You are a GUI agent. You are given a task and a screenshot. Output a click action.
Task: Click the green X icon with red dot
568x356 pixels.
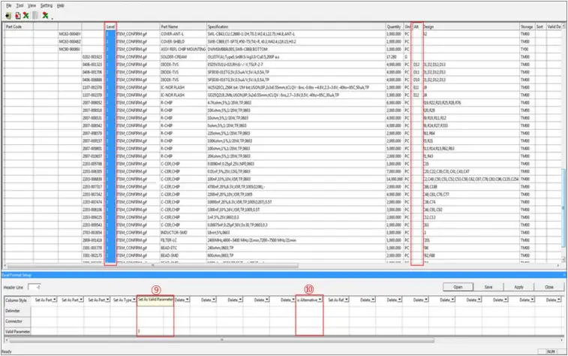tap(45, 16)
